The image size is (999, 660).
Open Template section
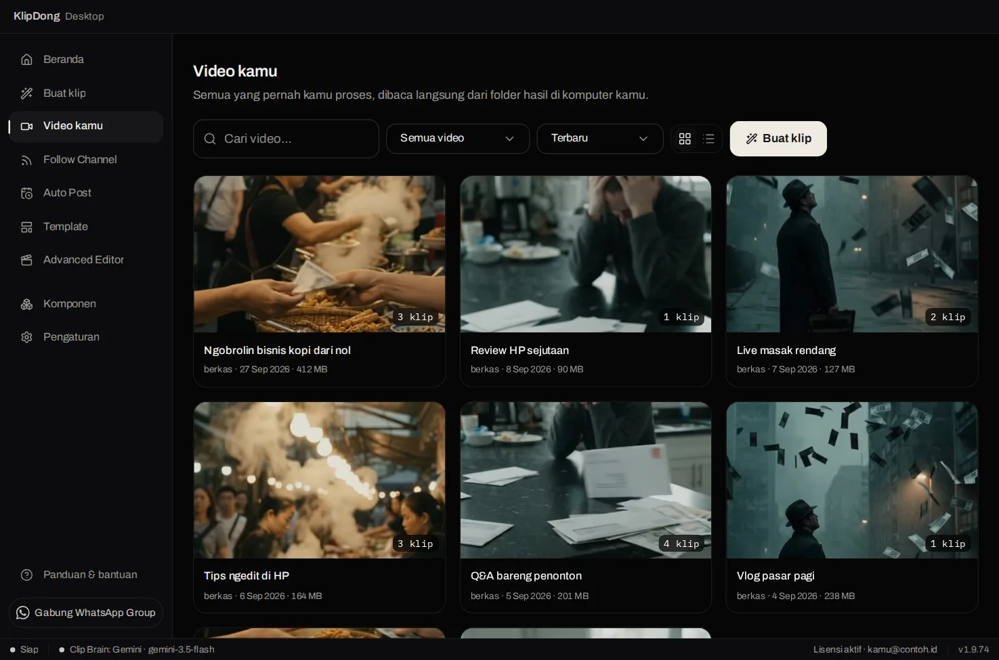coord(86,227)
